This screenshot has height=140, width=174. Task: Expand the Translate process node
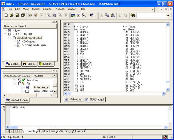[14, 80]
